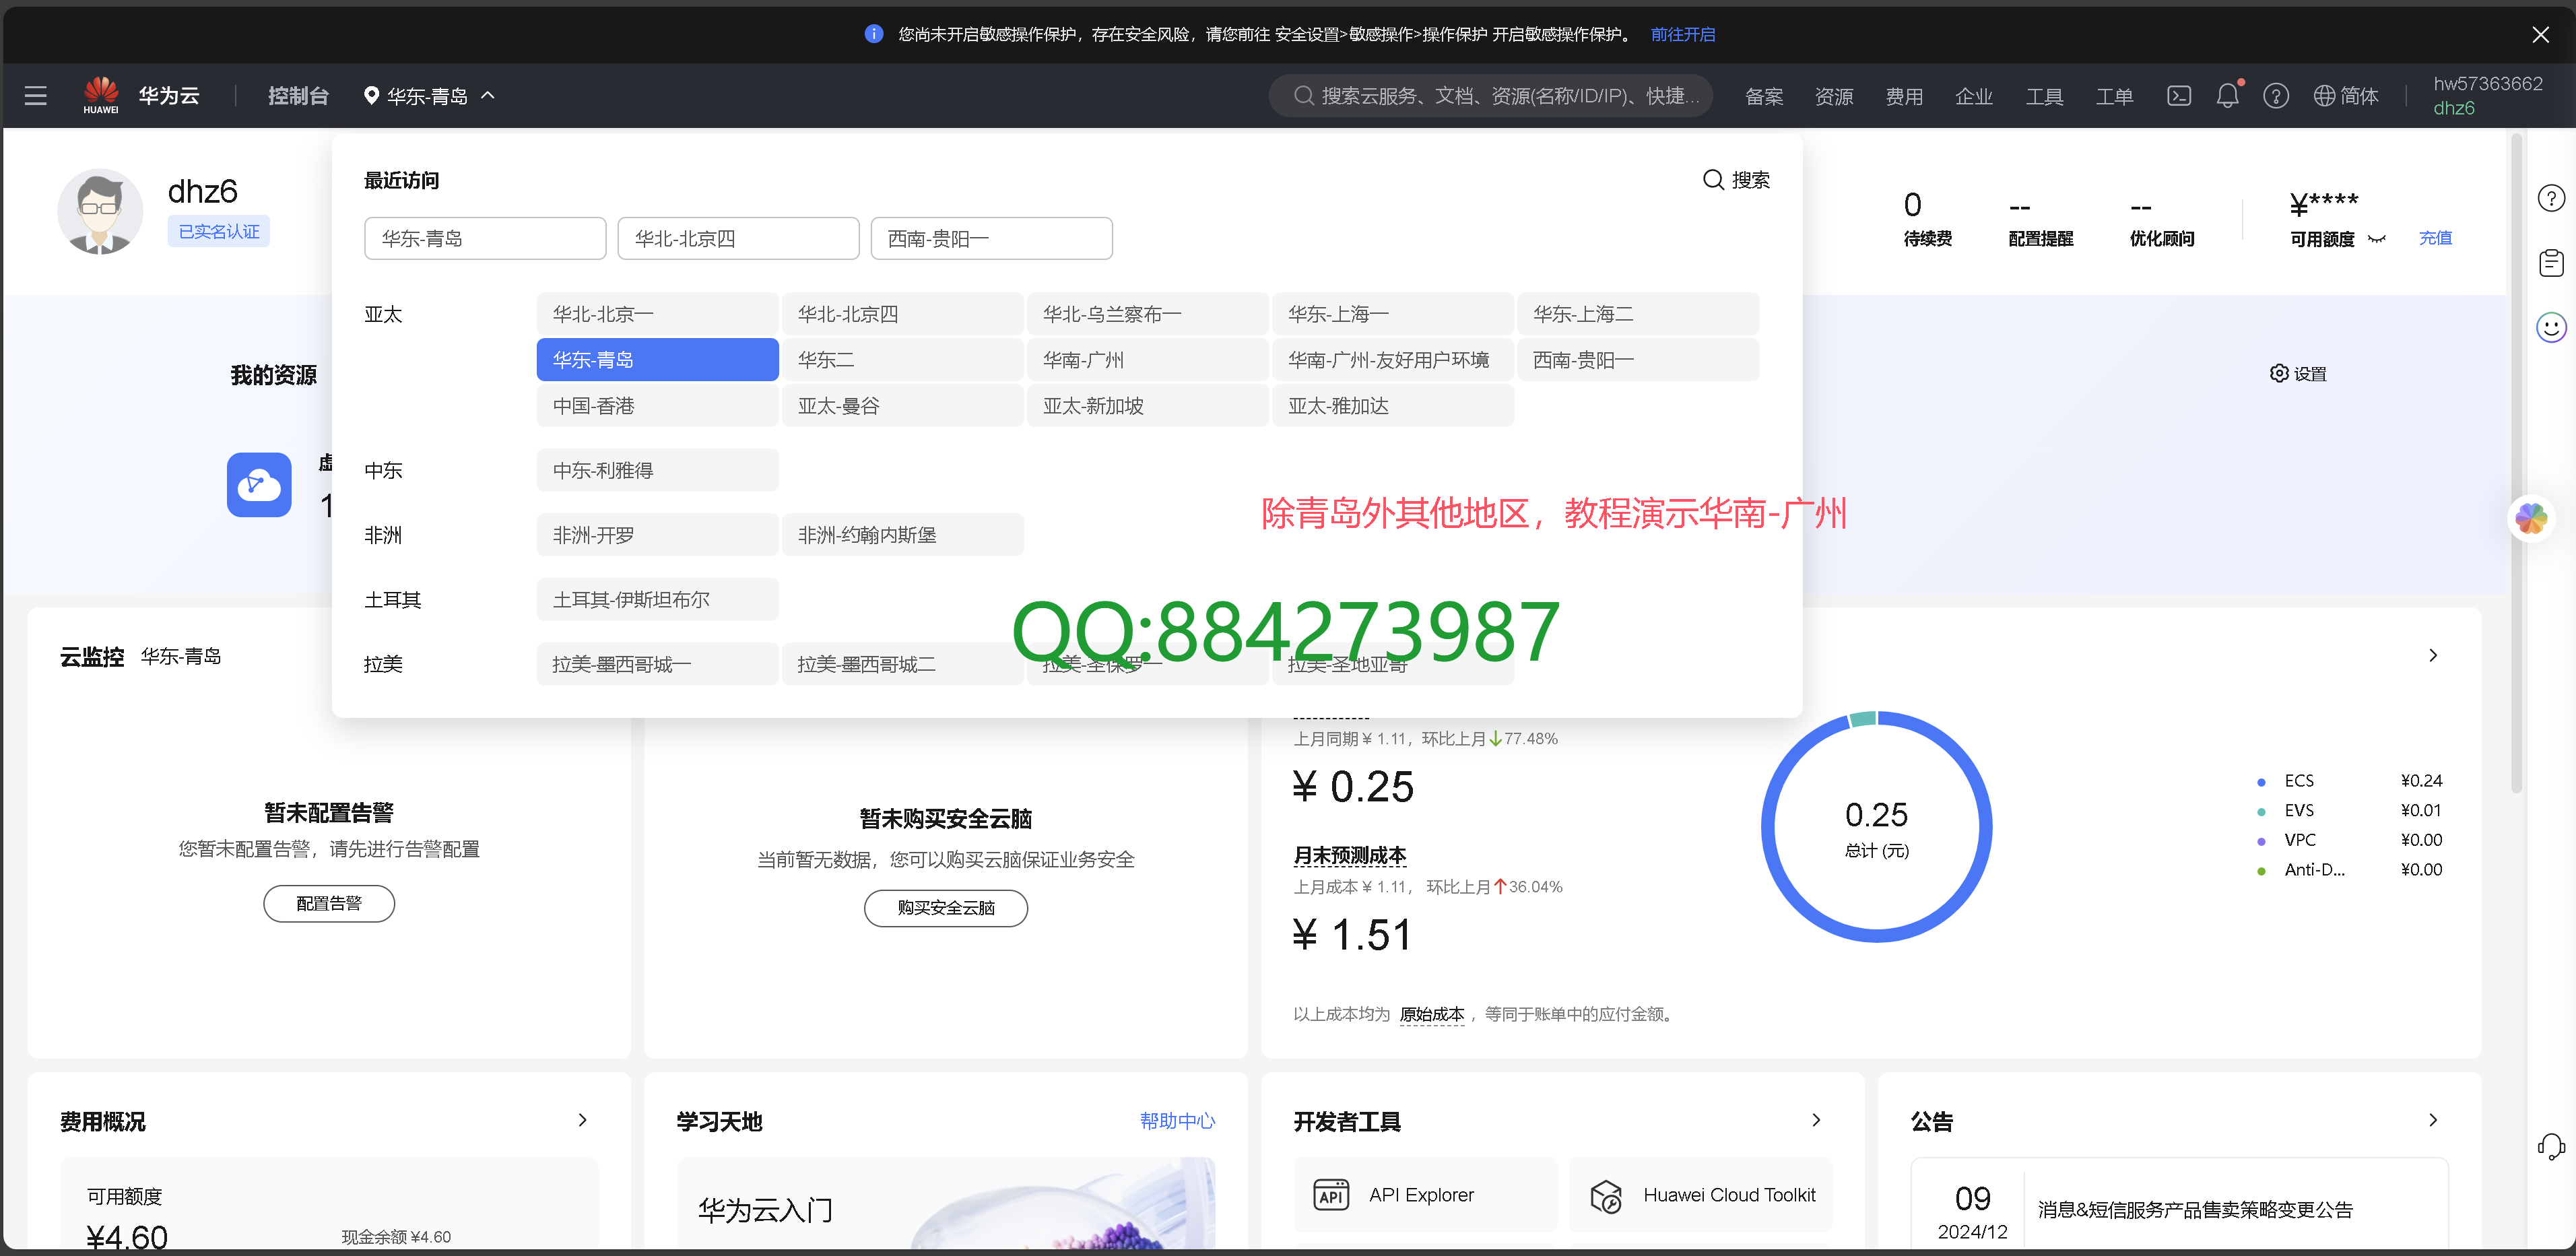Select recent region 华北-北京四
The height and width of the screenshot is (1256, 2576).
click(x=738, y=238)
